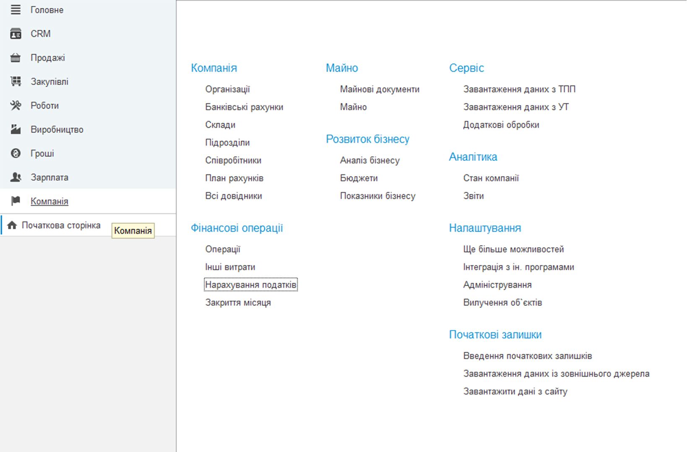Viewport: 687px width, 452px height.
Task: Open Звіти under Аналітика
Action: tap(474, 196)
